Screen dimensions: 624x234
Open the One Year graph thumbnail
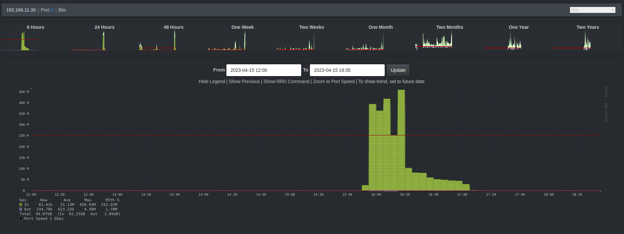click(503, 41)
